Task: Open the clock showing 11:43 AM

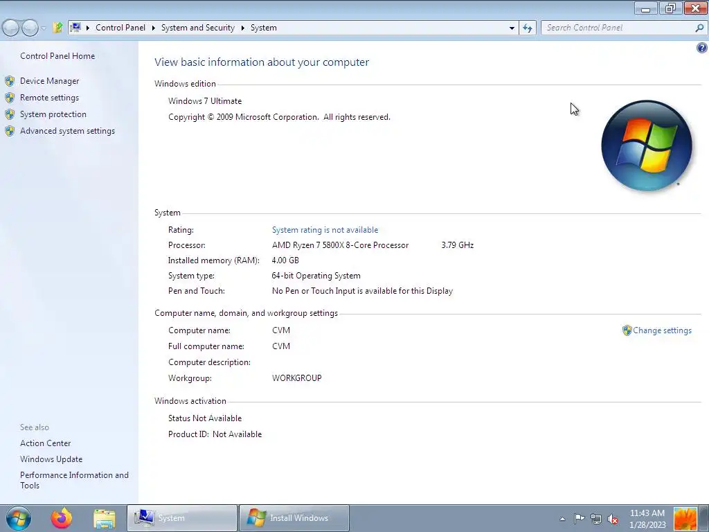Action: point(647,519)
